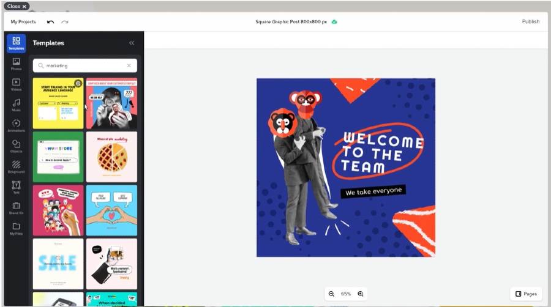The height and width of the screenshot is (307, 551).
Task: Select the pink crowd of people template
Action: (58, 210)
